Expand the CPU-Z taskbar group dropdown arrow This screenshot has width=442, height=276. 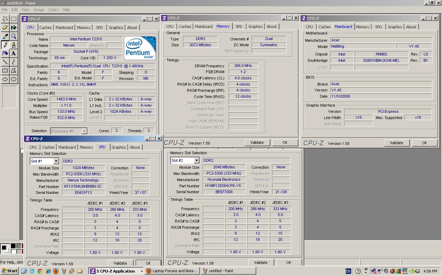[x=141, y=271]
